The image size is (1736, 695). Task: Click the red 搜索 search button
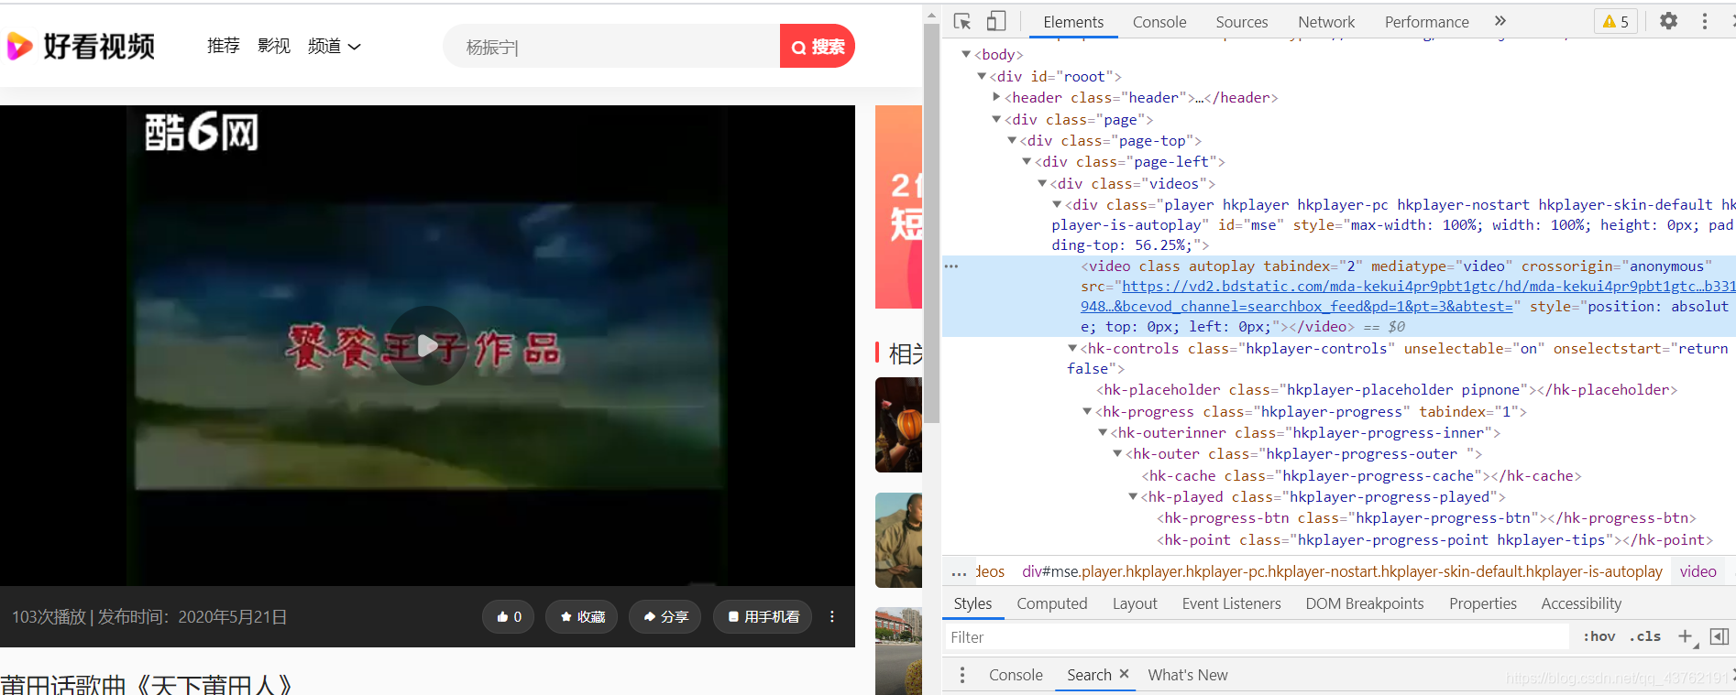click(818, 46)
